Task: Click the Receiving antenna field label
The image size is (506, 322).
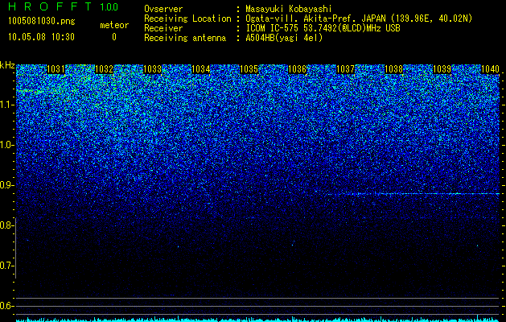Action: pos(185,38)
